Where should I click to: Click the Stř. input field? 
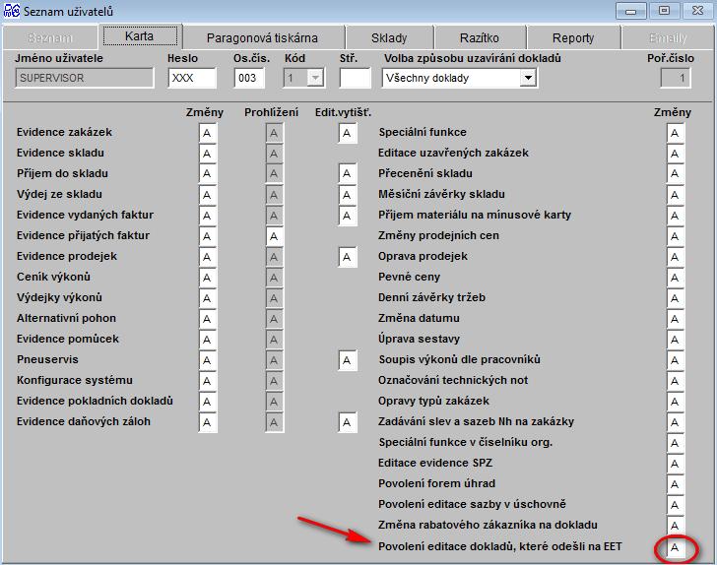pyautogui.click(x=355, y=78)
